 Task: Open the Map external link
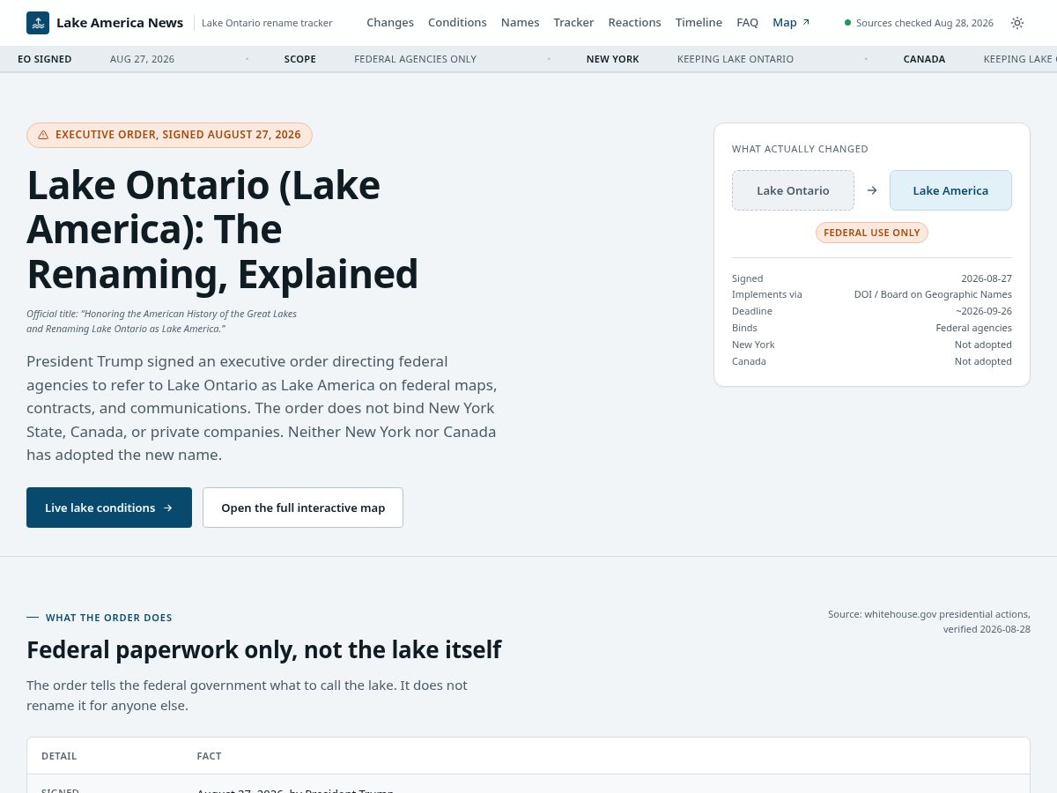tap(791, 22)
